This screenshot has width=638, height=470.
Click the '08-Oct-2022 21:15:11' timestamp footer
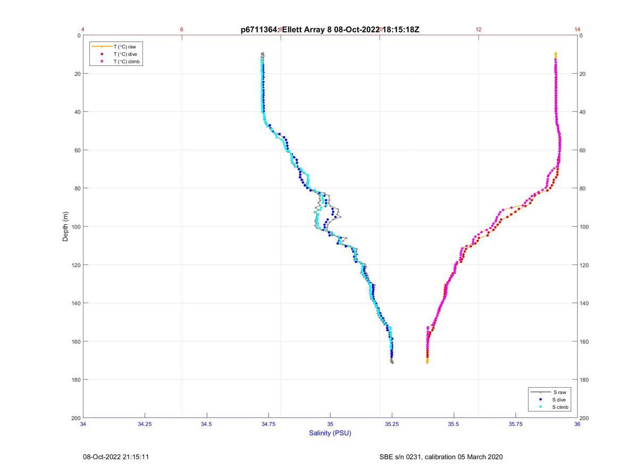[x=116, y=457]
